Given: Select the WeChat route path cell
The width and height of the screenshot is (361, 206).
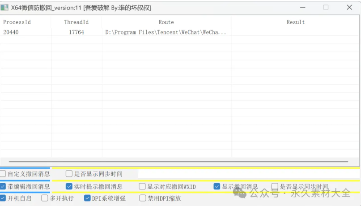Looking at the screenshot, I should pyautogui.click(x=167, y=32).
